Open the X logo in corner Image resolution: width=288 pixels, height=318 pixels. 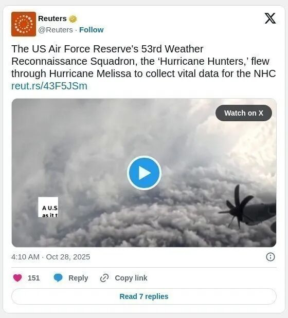[x=270, y=18]
